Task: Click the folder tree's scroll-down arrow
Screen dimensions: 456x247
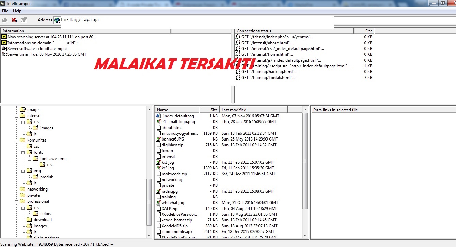Action: [x=149, y=235]
